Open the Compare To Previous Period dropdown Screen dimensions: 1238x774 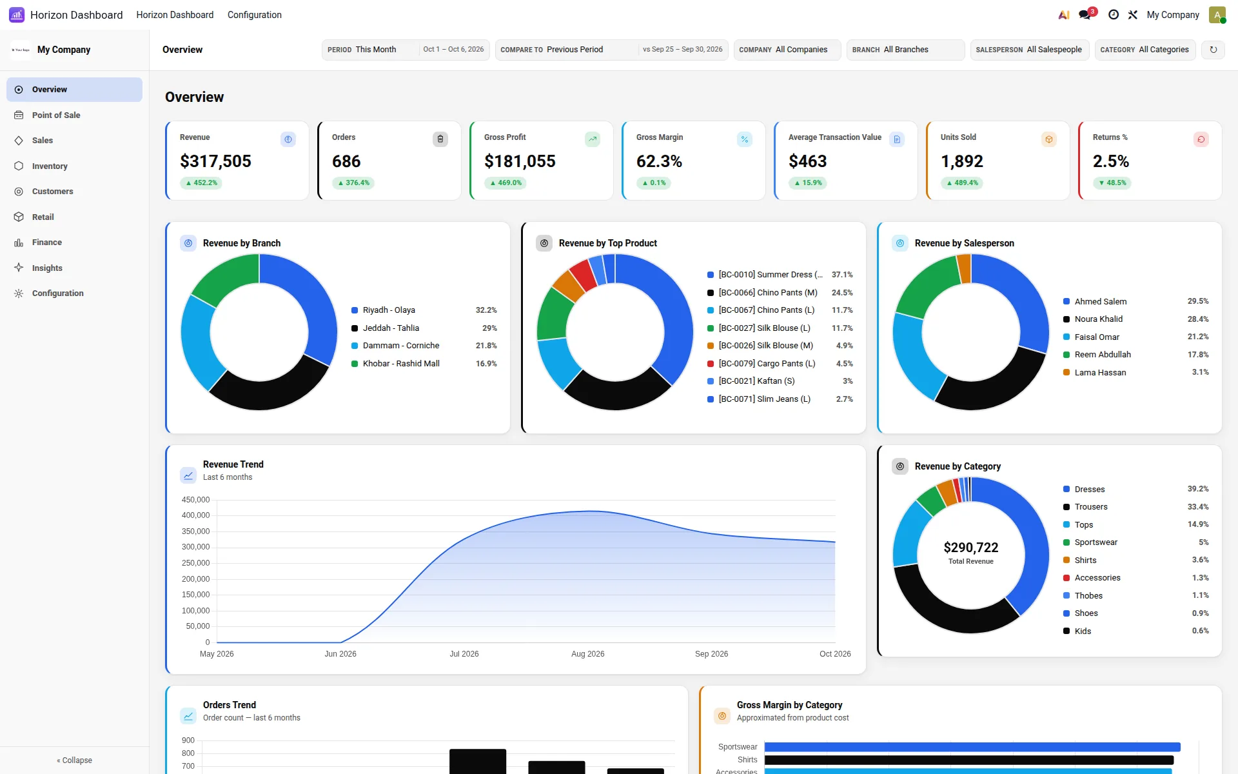(612, 50)
